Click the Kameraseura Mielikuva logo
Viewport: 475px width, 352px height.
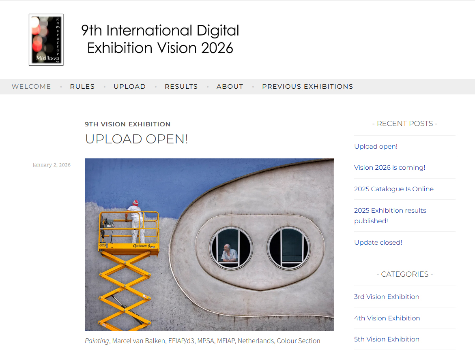pyautogui.click(x=46, y=40)
